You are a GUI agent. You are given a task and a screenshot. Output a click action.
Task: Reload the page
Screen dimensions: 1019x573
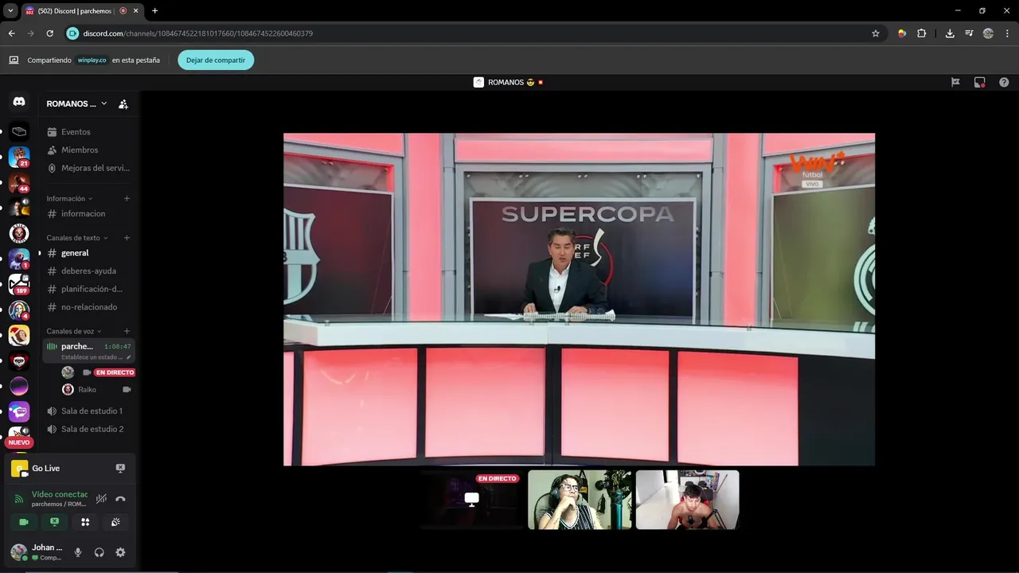[49, 33]
